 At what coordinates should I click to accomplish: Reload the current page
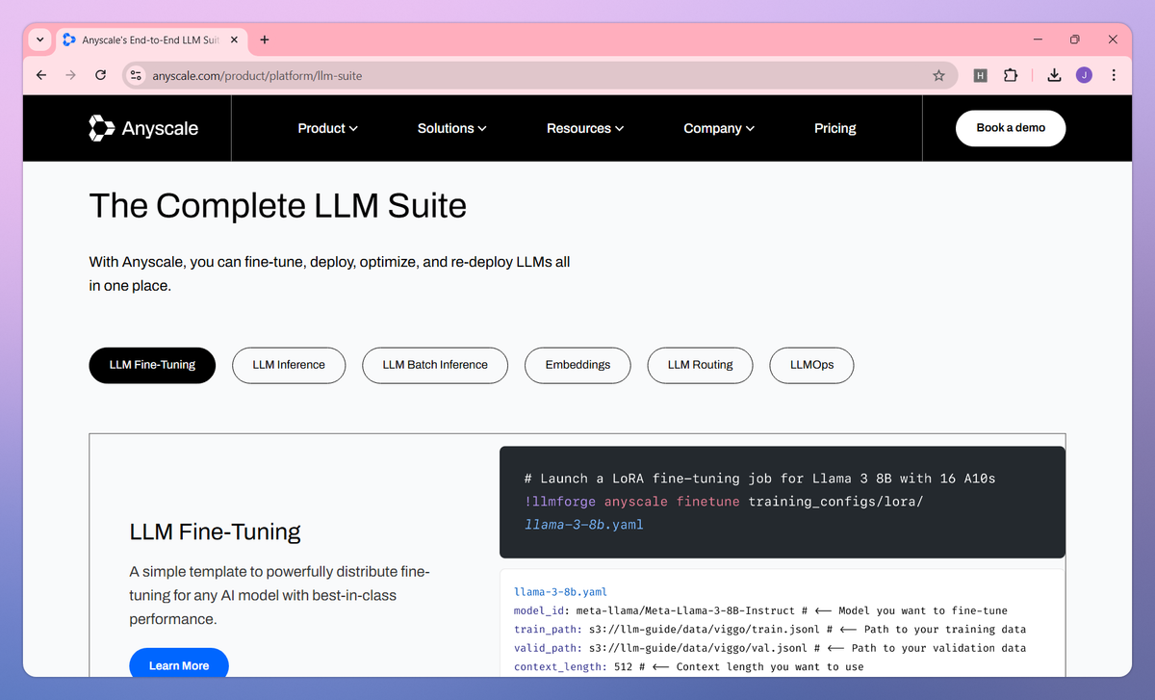click(100, 75)
